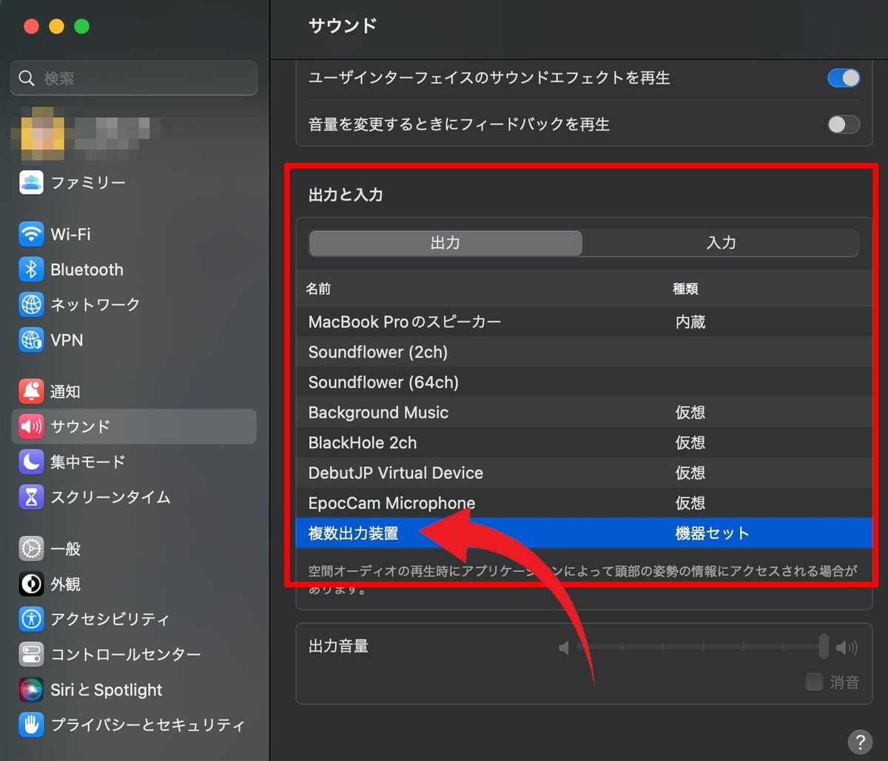Toggle 音量を変更するときにフィードバックを再生 switch

tap(844, 124)
